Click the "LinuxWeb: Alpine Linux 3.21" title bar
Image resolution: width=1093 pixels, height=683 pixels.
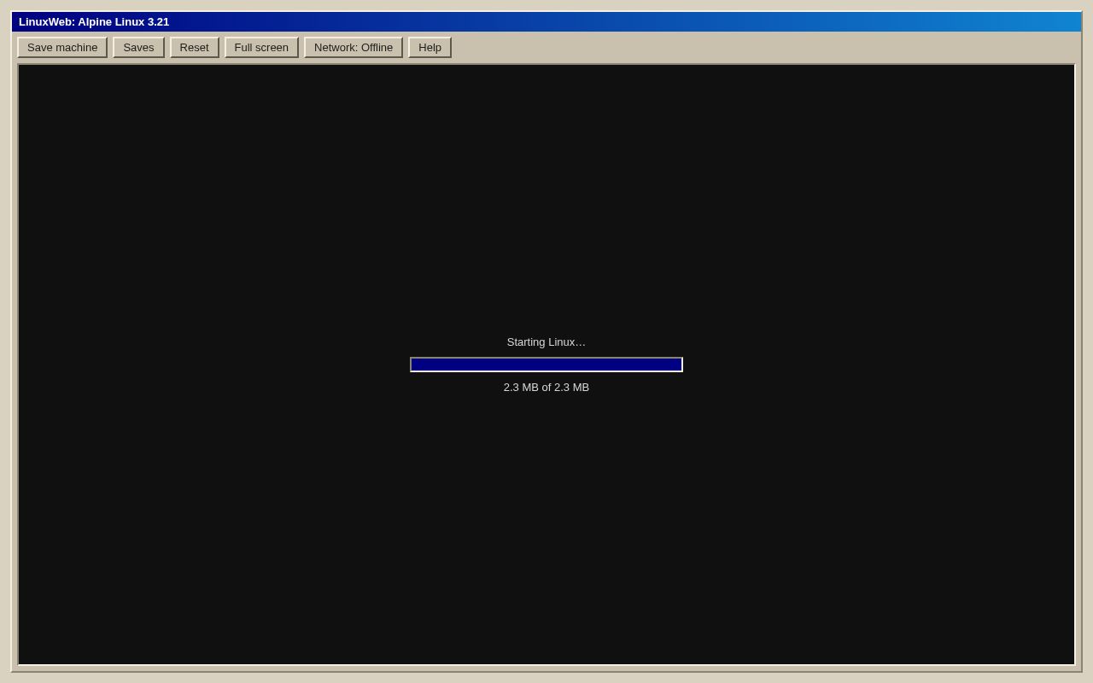coord(546,21)
